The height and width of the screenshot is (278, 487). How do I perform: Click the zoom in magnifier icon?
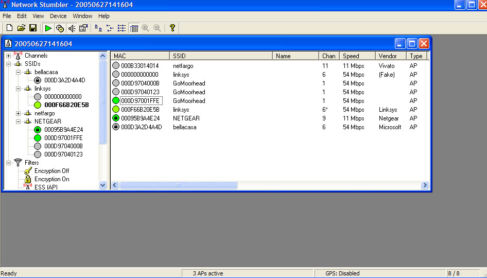pyautogui.click(x=145, y=28)
